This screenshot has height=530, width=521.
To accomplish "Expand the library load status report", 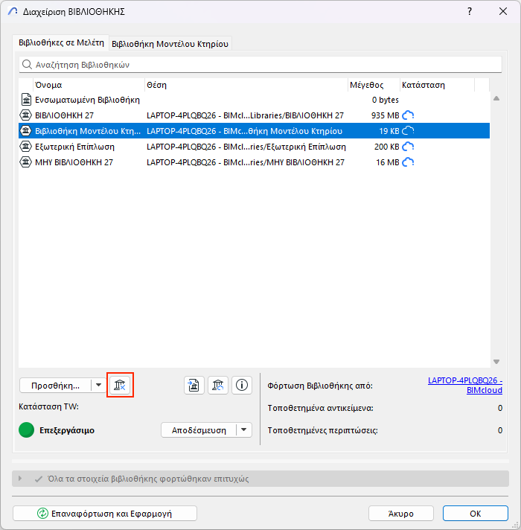I will coord(20,479).
